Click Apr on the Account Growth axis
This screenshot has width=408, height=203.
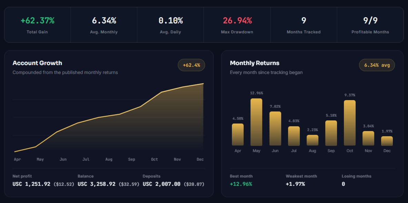18,159
